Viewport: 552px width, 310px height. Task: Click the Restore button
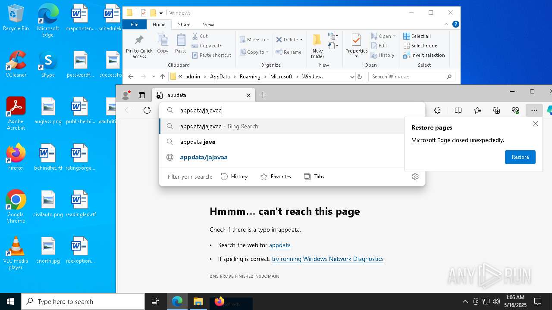point(520,157)
